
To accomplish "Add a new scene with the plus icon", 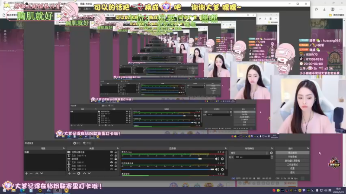I will 26,174.
